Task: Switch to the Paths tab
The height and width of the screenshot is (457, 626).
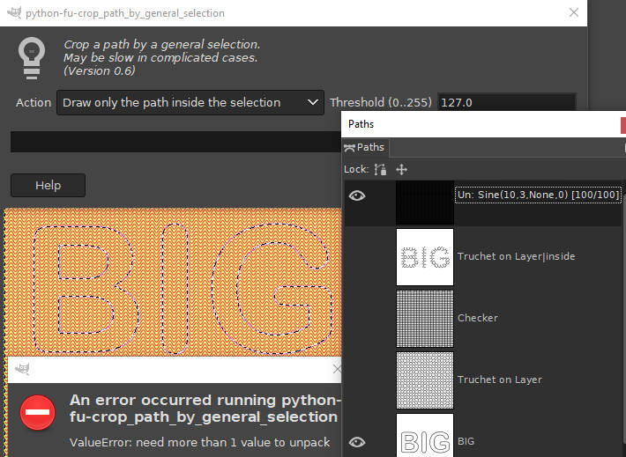Action: 364,148
